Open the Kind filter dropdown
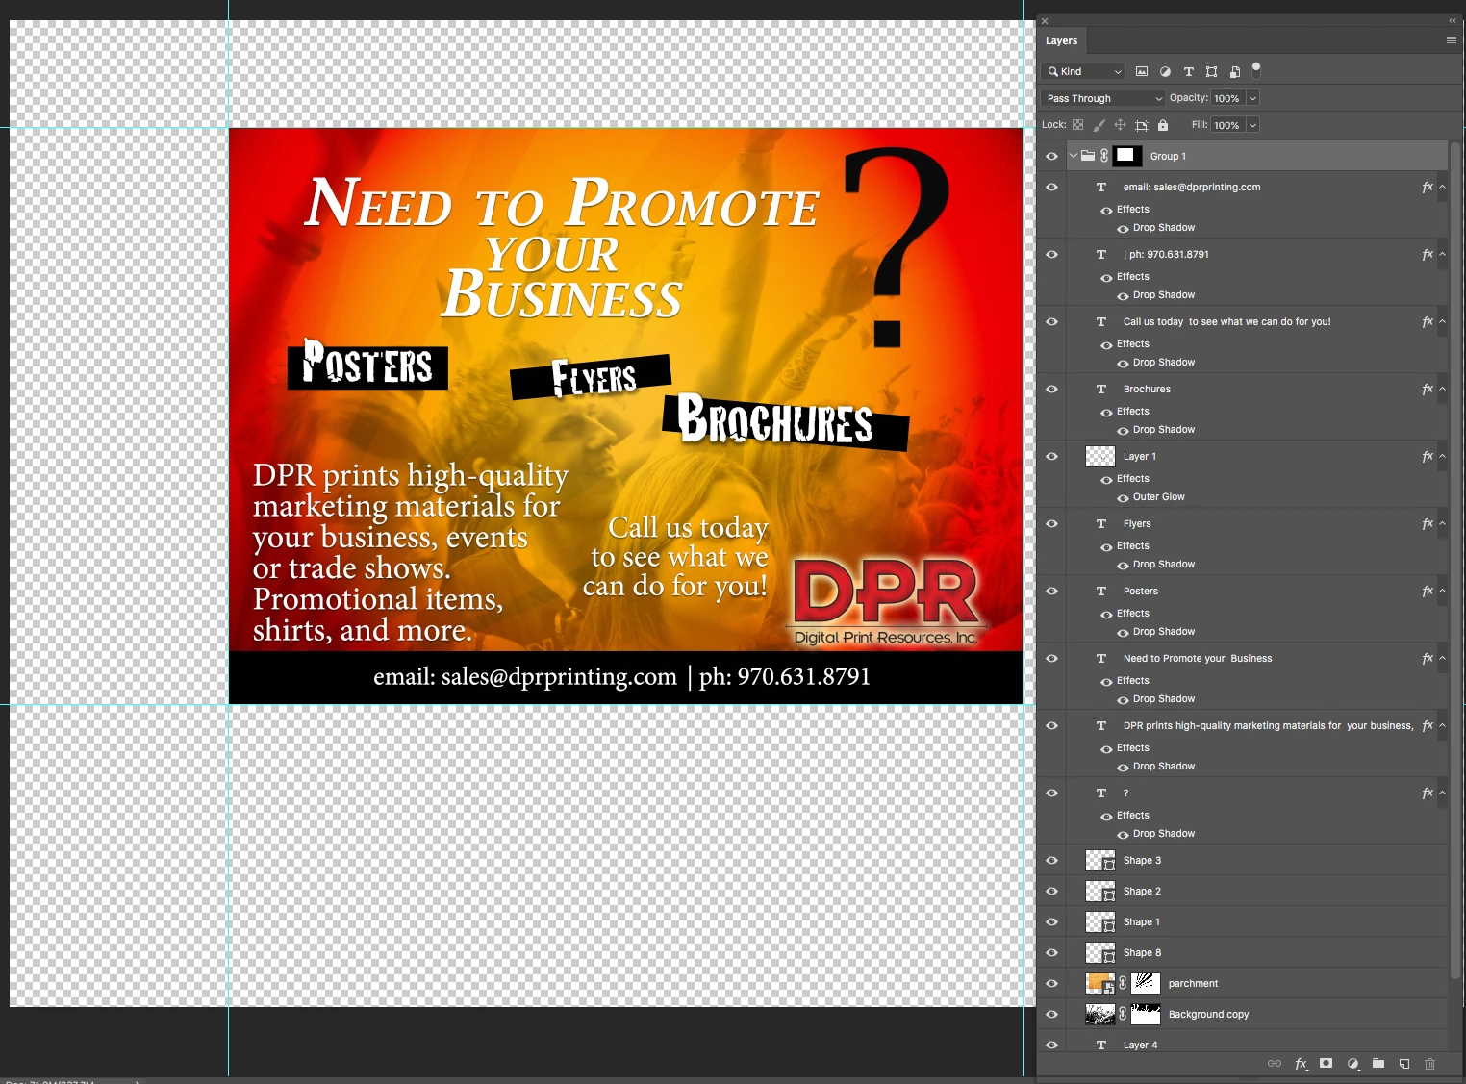 pyautogui.click(x=1083, y=71)
